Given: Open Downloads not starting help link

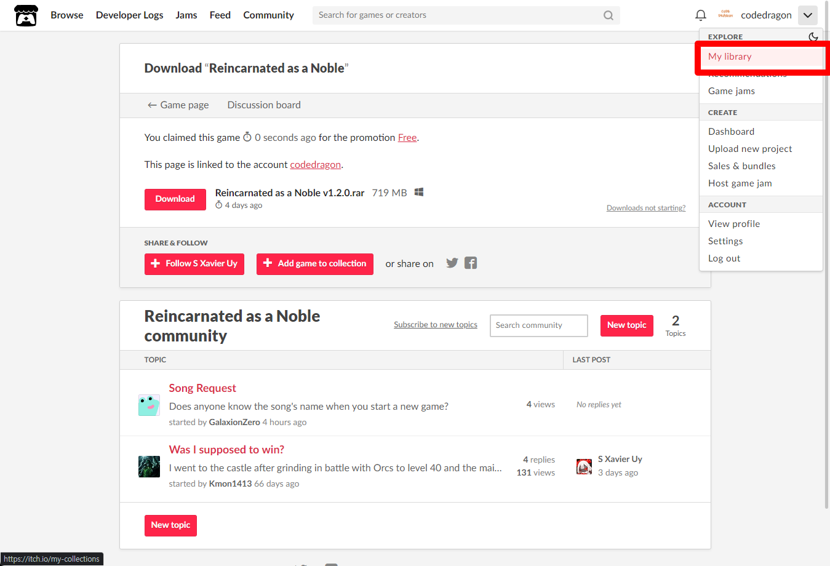Looking at the screenshot, I should point(646,208).
